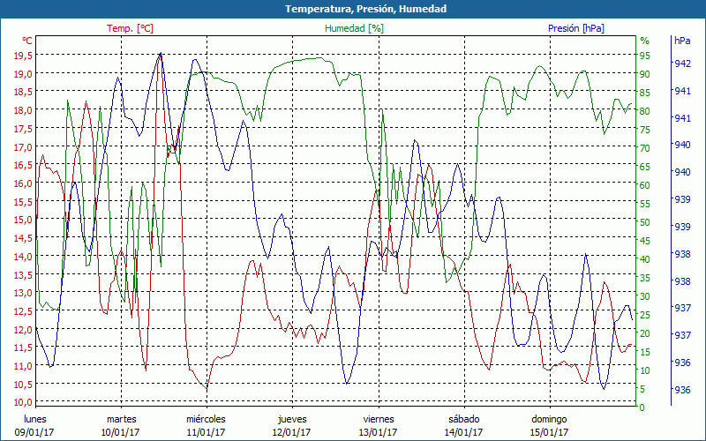Select the sábado 14/01/17 date label
The width and height of the screenshot is (706, 441).
[x=463, y=425]
